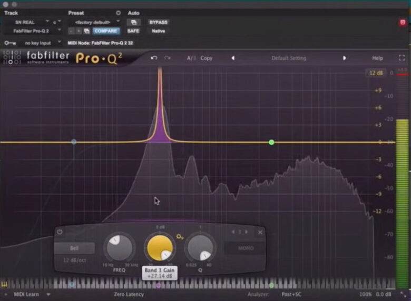This screenshot has height=301, width=411.
Task: Select next setting with plus button
Action: 79,31
